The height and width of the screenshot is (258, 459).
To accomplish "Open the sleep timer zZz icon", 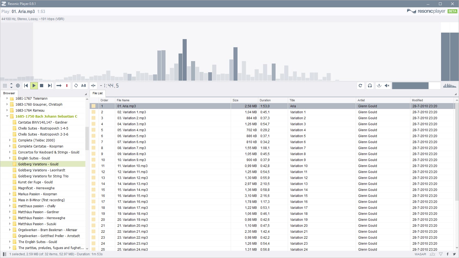I will pos(432,254).
